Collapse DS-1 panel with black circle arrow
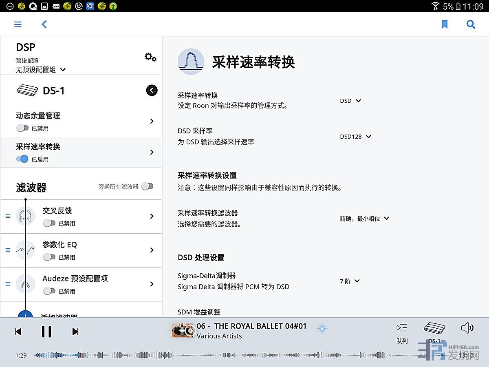489x367 pixels. [x=152, y=90]
